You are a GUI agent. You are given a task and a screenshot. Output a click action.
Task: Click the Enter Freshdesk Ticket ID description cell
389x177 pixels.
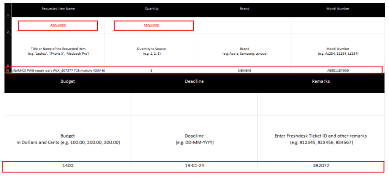point(321,139)
